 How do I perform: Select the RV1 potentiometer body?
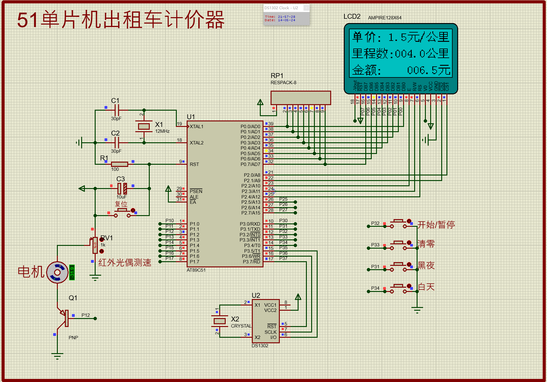95,245
